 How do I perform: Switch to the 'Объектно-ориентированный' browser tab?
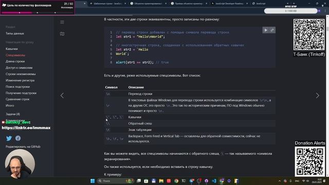point(148,4)
